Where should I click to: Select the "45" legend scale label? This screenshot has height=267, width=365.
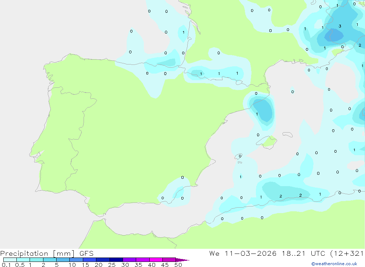(165, 265)
